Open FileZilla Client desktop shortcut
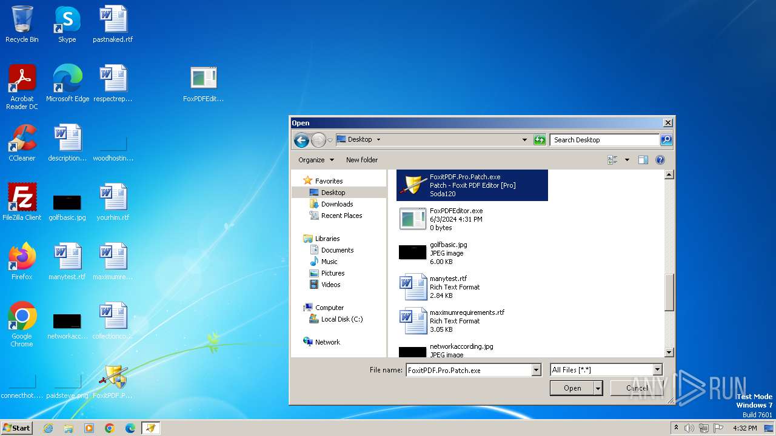 point(22,202)
